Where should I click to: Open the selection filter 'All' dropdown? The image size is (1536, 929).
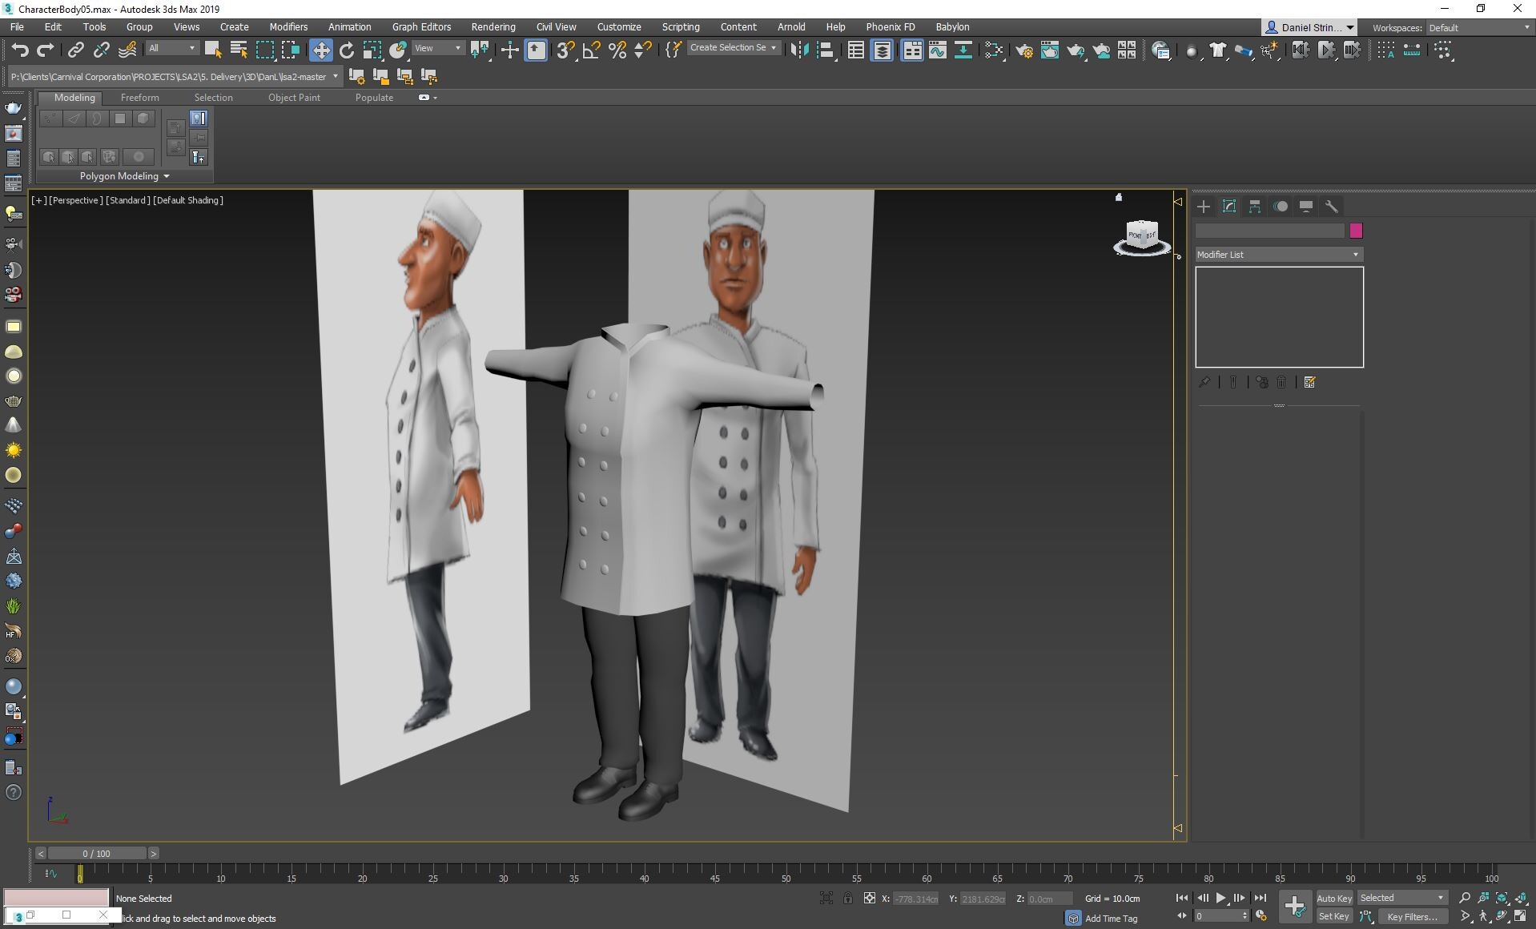[x=171, y=49]
